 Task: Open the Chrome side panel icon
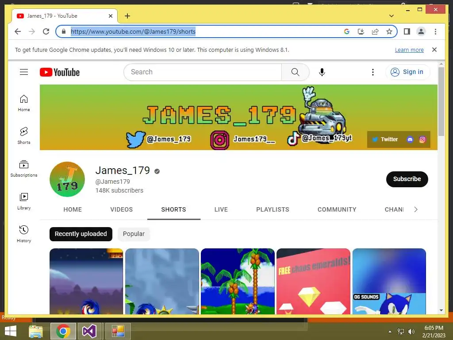(x=407, y=31)
